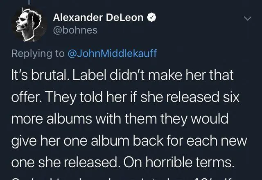Expand the tweet options chevron
This screenshot has width=262, height=180.
coord(247,18)
